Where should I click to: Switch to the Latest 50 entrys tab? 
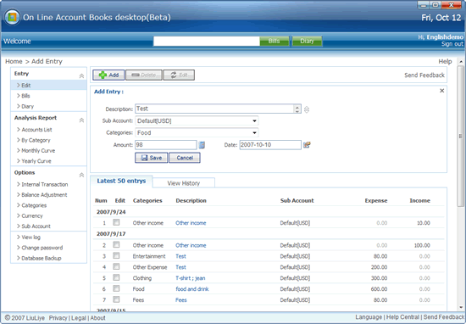(x=121, y=181)
